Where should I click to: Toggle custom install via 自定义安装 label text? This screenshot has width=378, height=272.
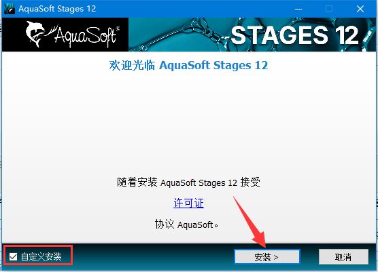[41, 256]
